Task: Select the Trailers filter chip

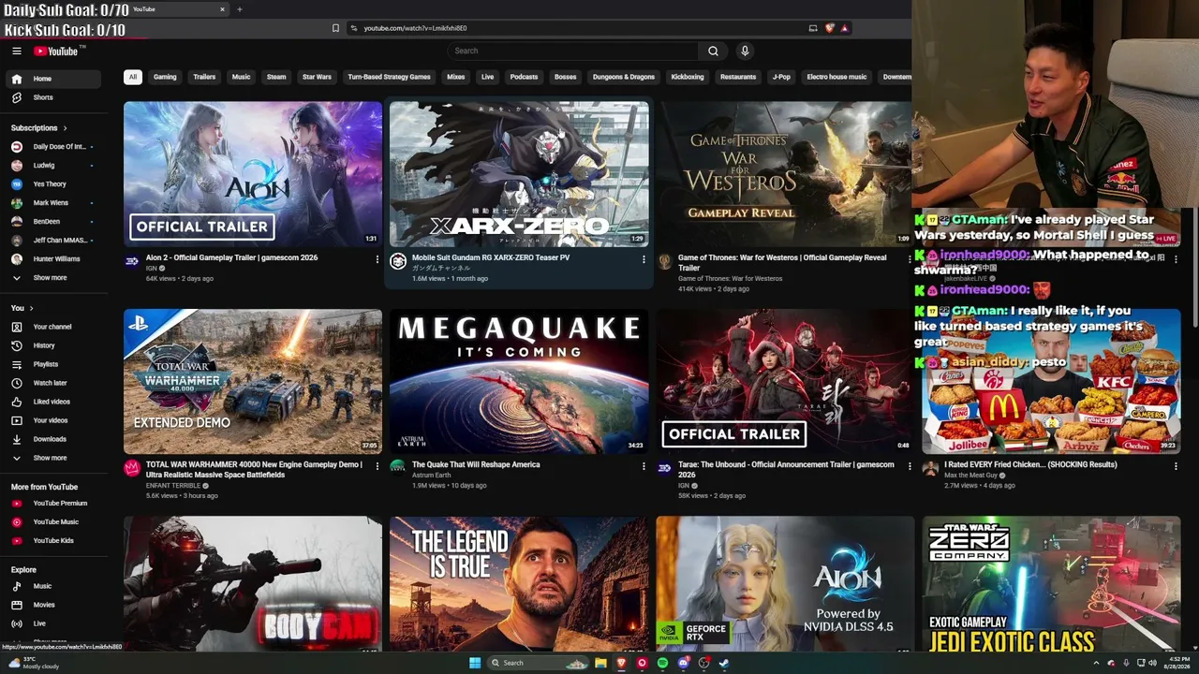Action: [204, 77]
